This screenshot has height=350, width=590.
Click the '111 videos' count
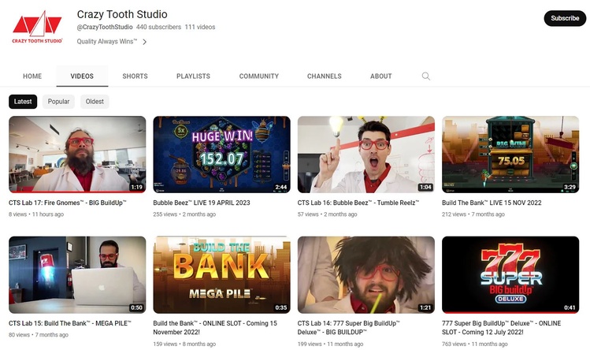[200, 27]
